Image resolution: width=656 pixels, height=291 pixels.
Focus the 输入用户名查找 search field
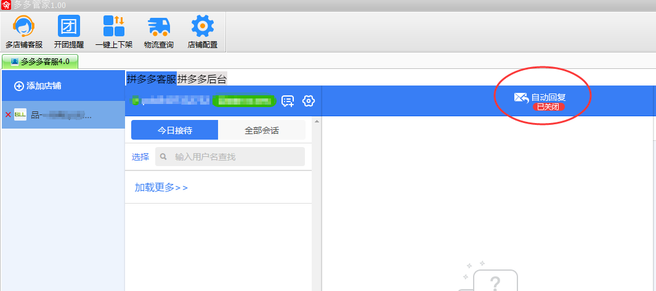(x=230, y=157)
